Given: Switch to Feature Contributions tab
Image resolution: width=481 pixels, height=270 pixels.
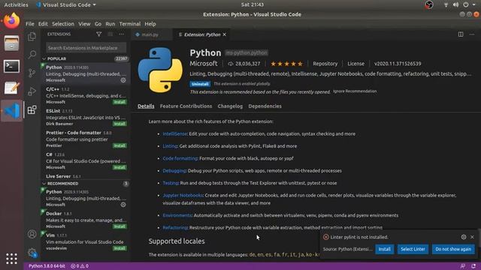Looking at the screenshot, I should [x=186, y=106].
